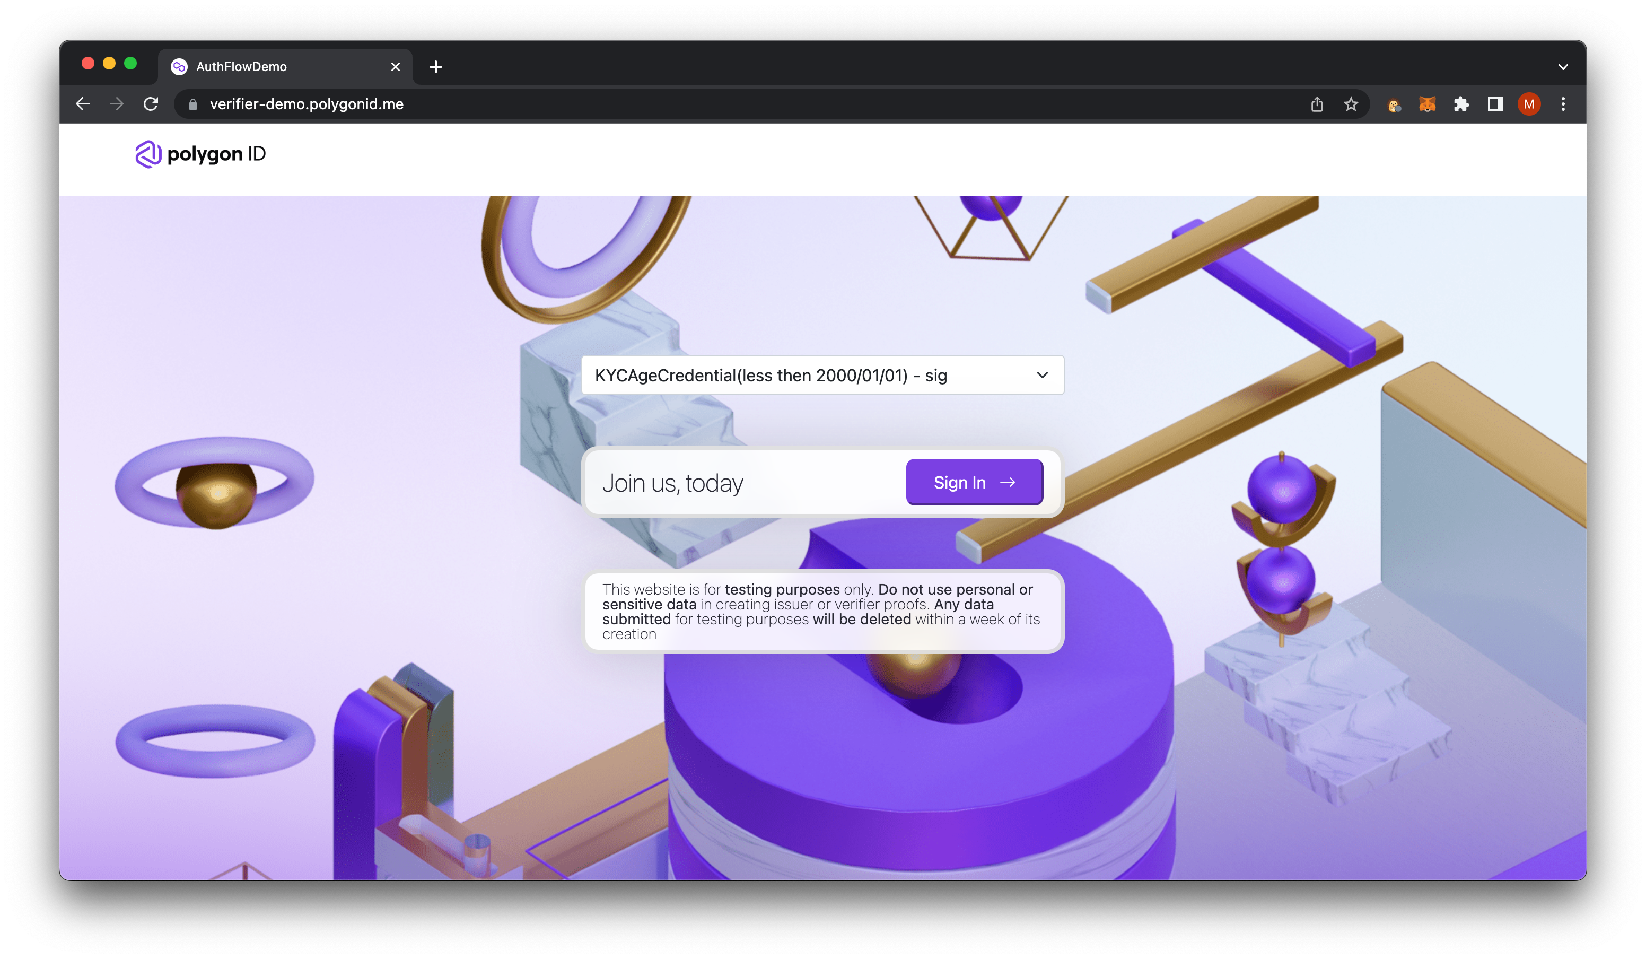Open the Chrome three-dot menu
This screenshot has height=959, width=1646.
(1563, 104)
